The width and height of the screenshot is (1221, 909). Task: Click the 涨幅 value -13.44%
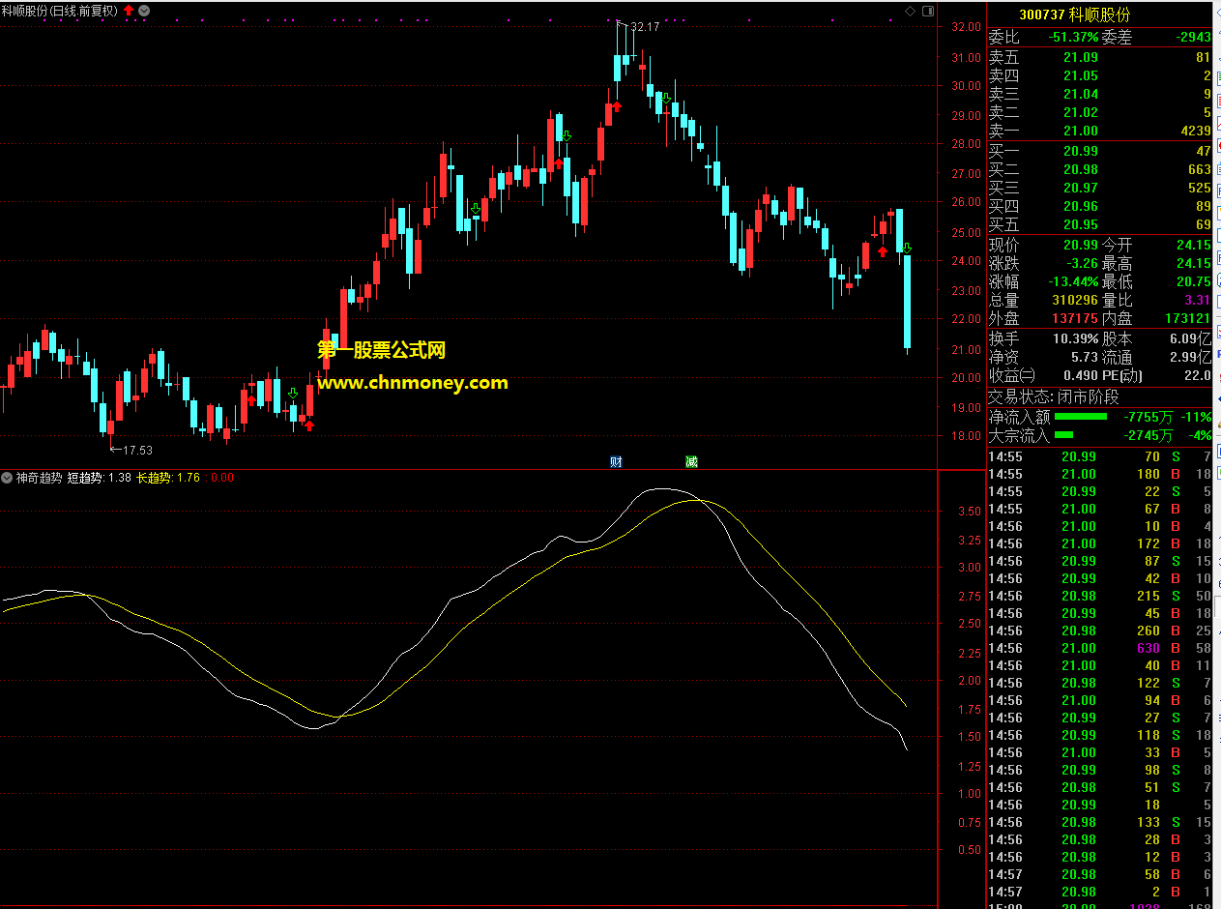(x=1073, y=281)
